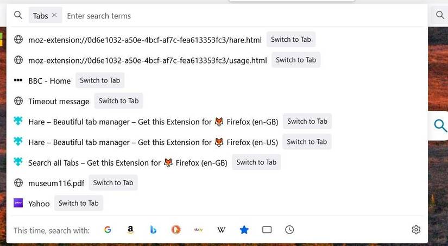Search history using the clock icon
The width and height of the screenshot is (448, 246).
(289, 230)
